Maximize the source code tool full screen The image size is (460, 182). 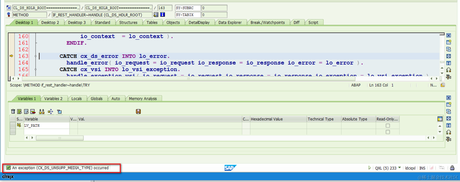click(449, 56)
